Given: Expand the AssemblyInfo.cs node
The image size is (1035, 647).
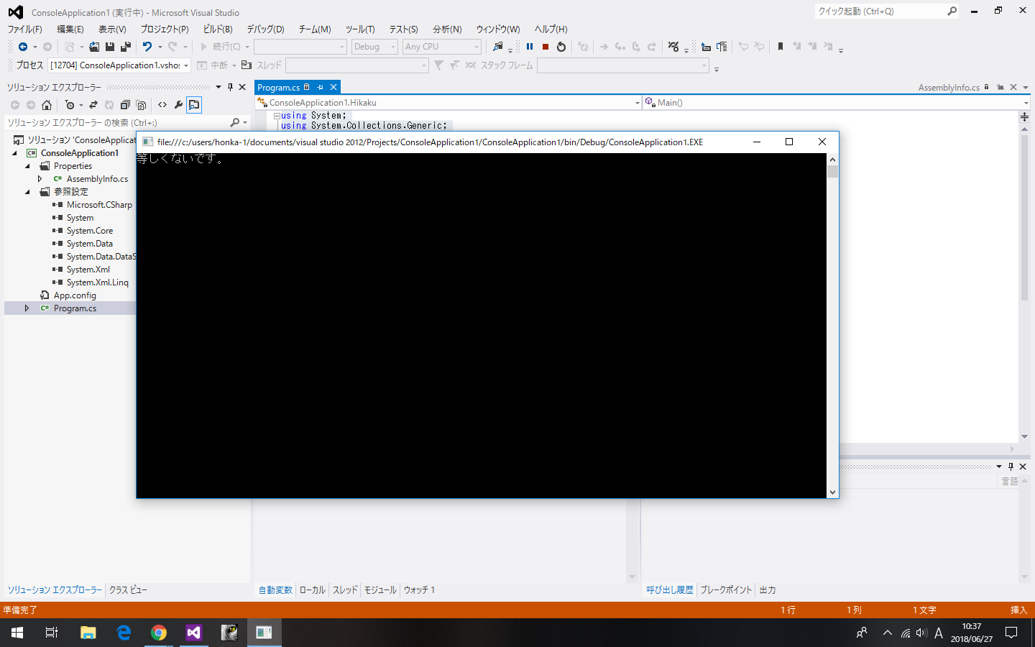Looking at the screenshot, I should click(x=40, y=179).
